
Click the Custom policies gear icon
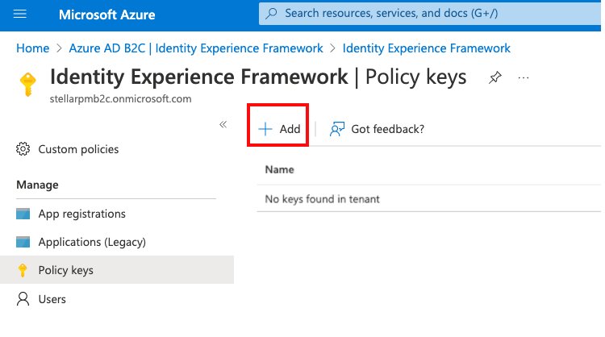(23, 149)
